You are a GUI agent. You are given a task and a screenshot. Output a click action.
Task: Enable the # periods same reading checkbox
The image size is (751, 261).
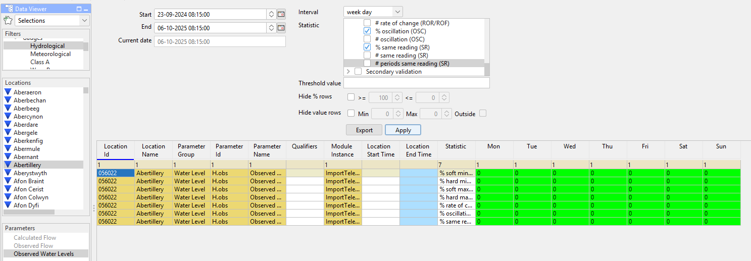point(367,64)
